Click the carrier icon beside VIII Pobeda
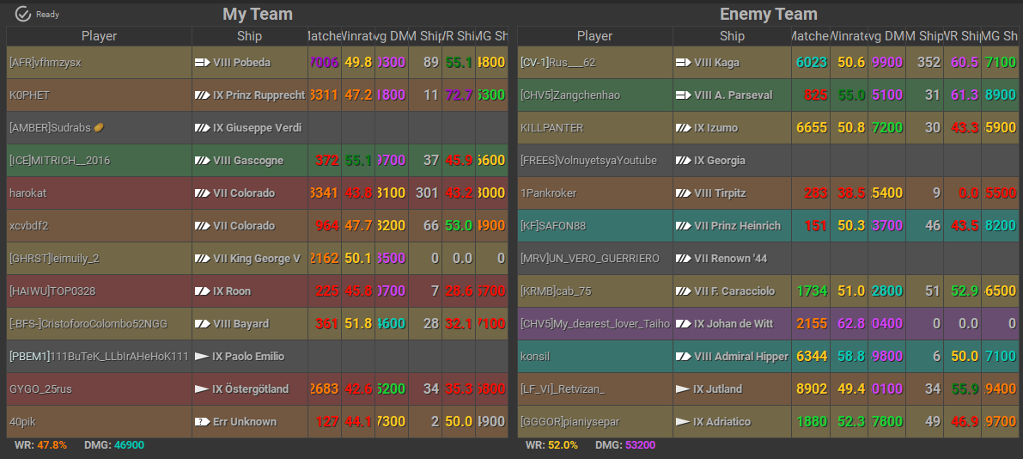The image size is (1023, 459). [203, 63]
